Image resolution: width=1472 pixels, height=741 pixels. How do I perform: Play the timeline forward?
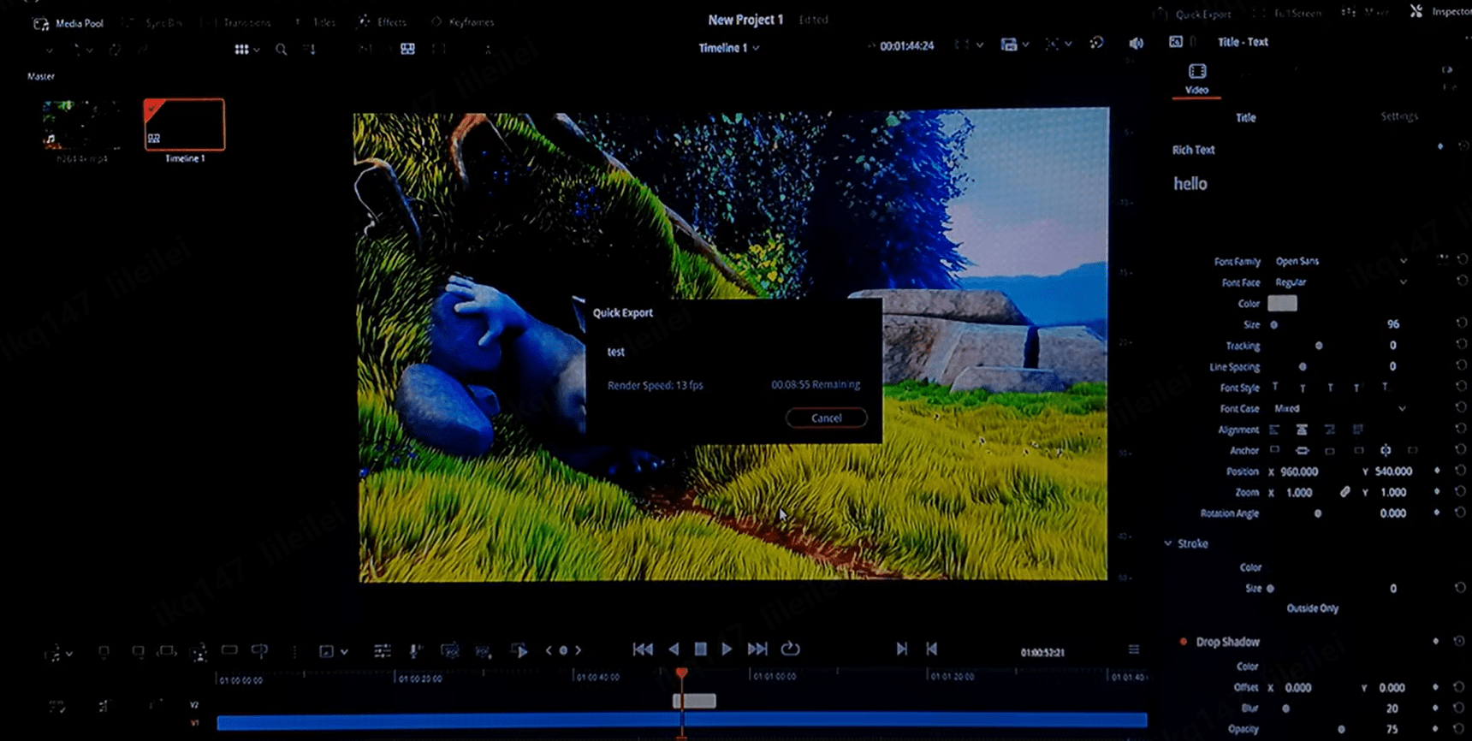tap(727, 649)
